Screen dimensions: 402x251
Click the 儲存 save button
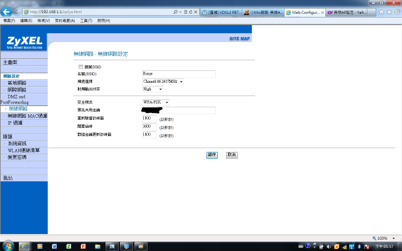coord(212,155)
